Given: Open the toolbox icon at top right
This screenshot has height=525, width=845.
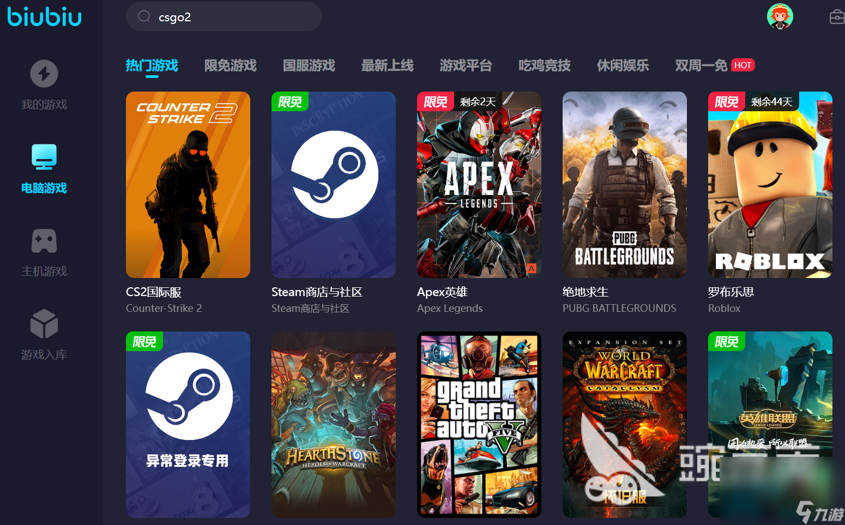Looking at the screenshot, I should pos(836,17).
